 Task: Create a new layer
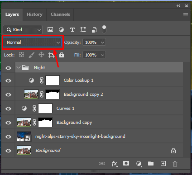point(163,164)
